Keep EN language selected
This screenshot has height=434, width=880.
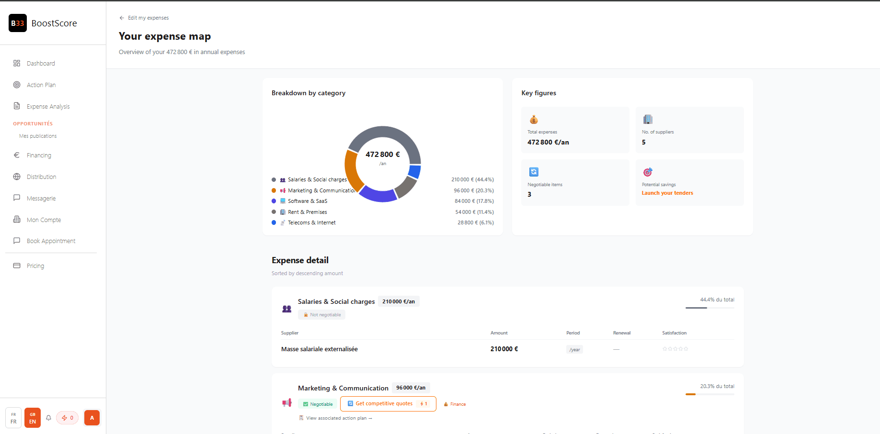tap(32, 418)
